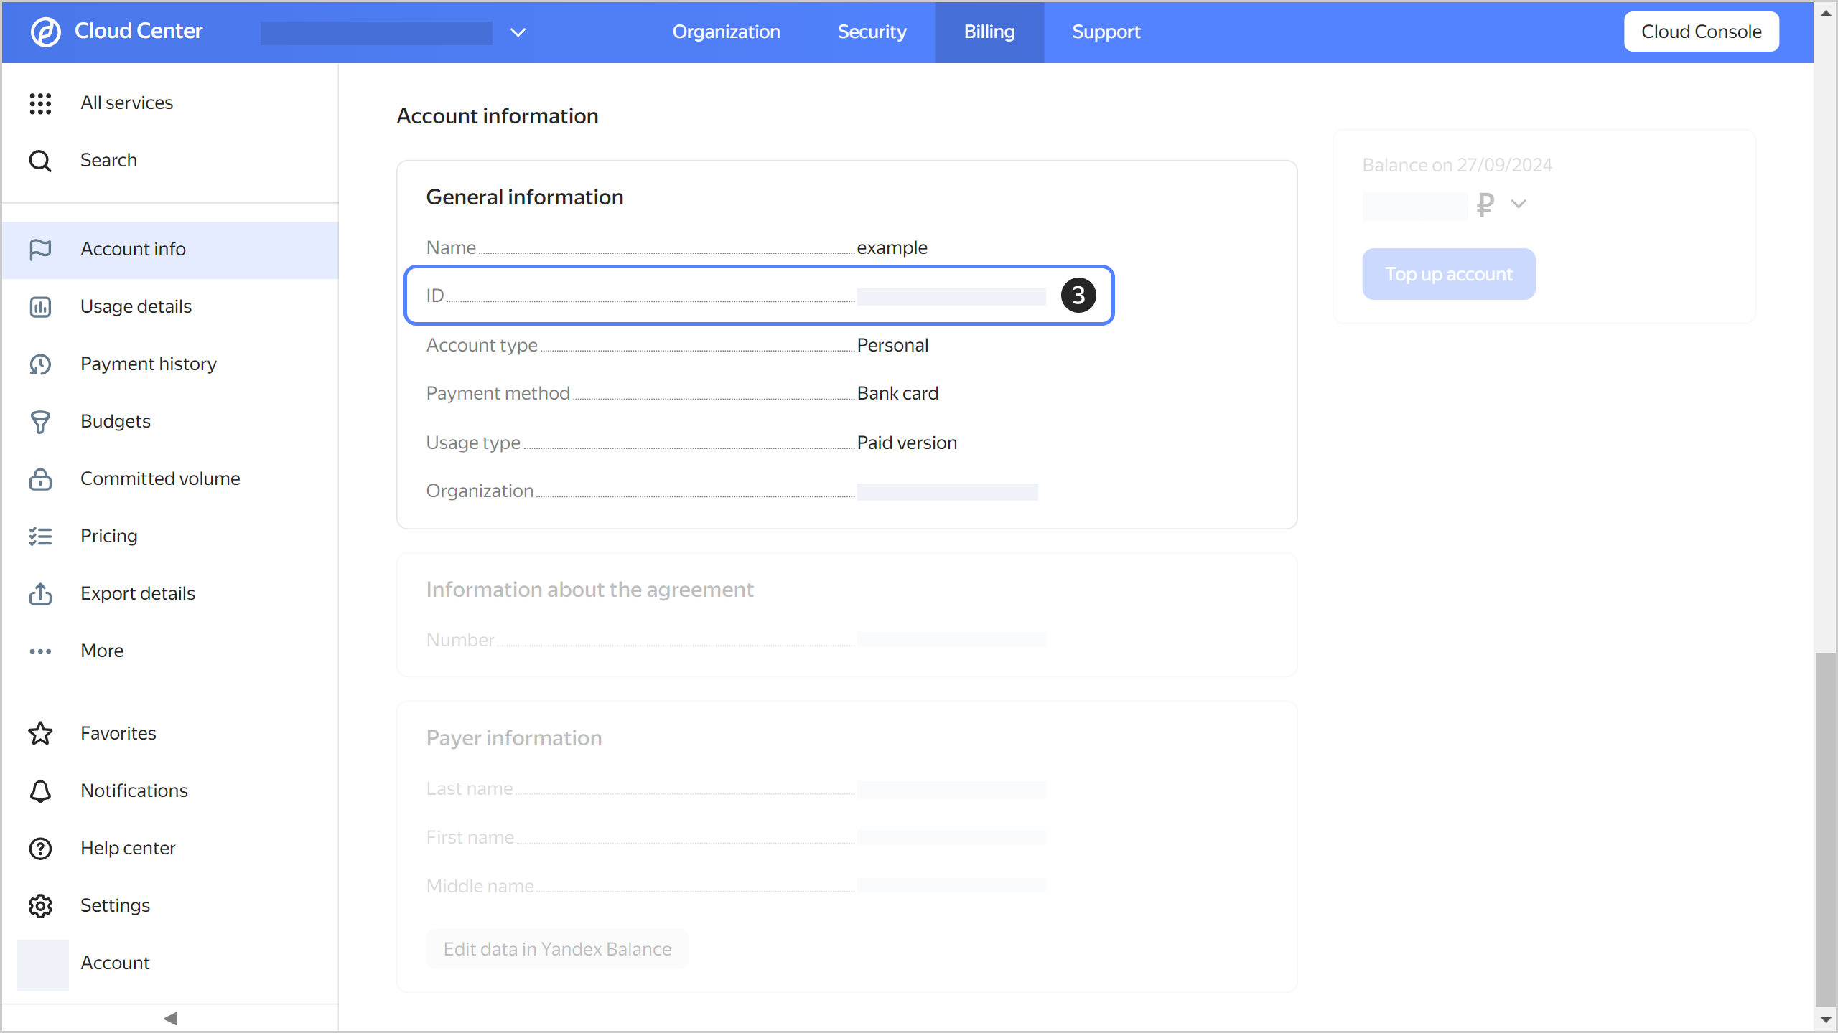Switch to the Support tab
This screenshot has width=1838, height=1033.
[1106, 32]
